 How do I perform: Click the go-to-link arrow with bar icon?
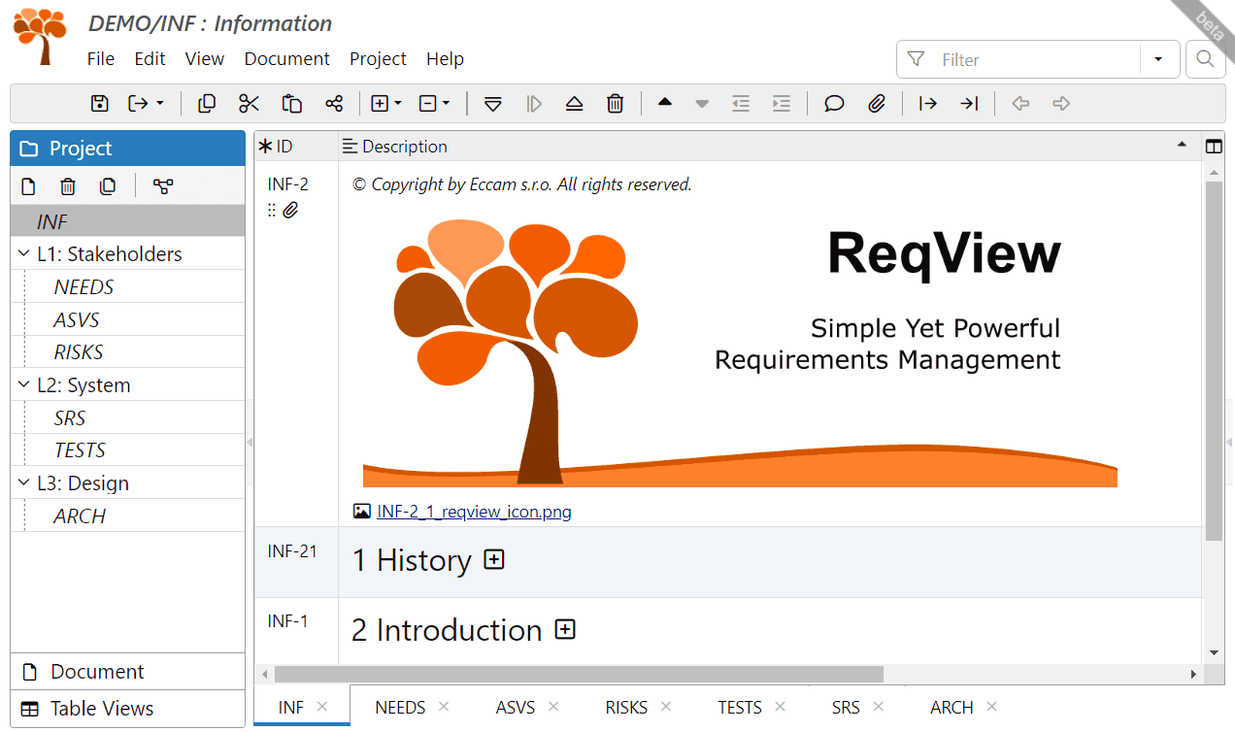point(928,103)
